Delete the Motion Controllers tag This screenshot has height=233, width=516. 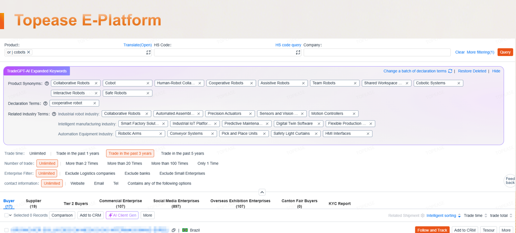tap(354, 114)
